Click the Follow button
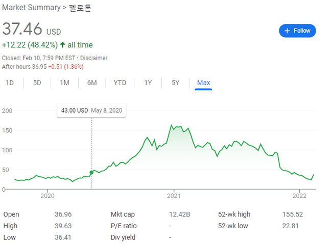332x245 pixels. click(x=297, y=31)
